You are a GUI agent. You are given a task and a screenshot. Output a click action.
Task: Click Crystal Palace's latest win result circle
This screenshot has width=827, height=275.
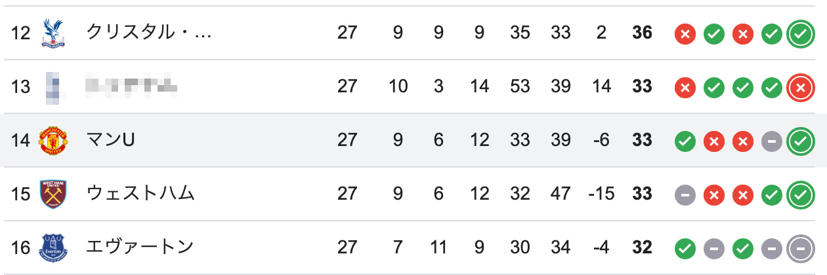coord(799,33)
